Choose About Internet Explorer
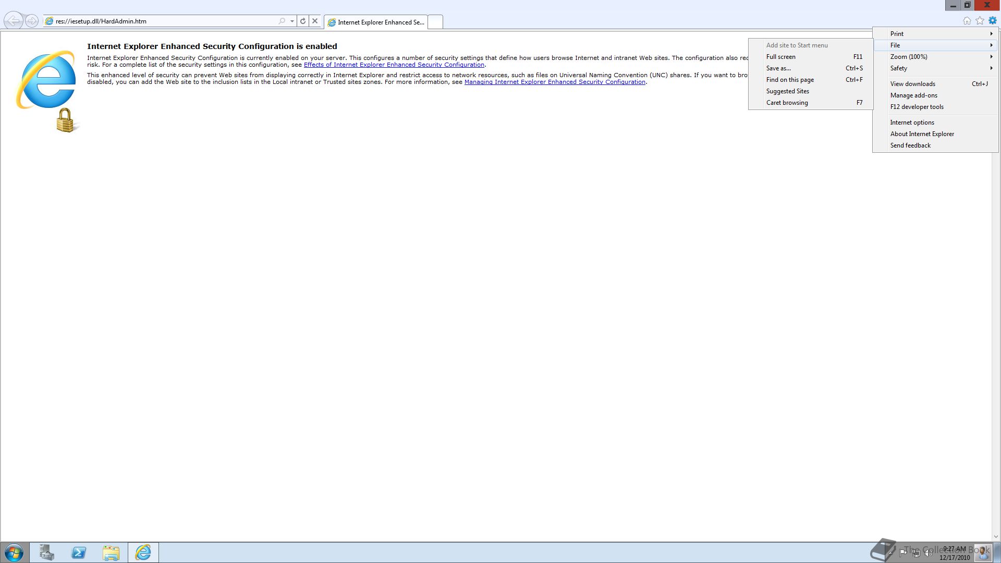The image size is (1001, 563). [935, 134]
